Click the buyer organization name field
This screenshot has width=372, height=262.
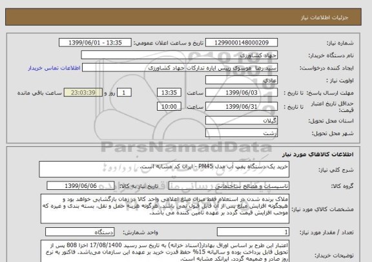pos(180,55)
